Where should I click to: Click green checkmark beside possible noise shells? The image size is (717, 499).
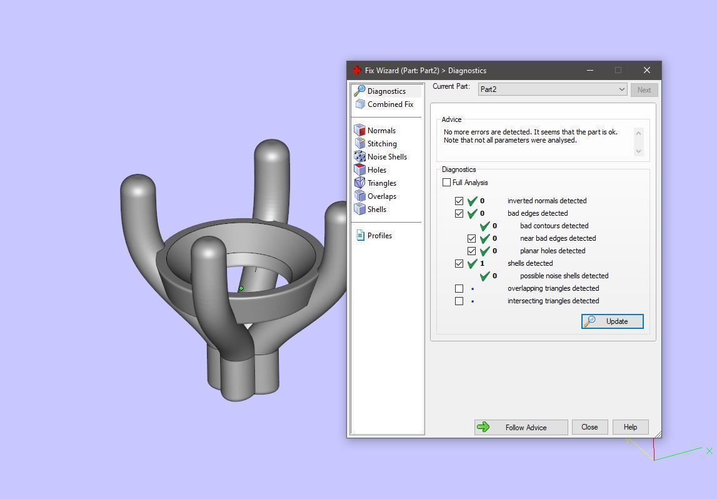484,276
